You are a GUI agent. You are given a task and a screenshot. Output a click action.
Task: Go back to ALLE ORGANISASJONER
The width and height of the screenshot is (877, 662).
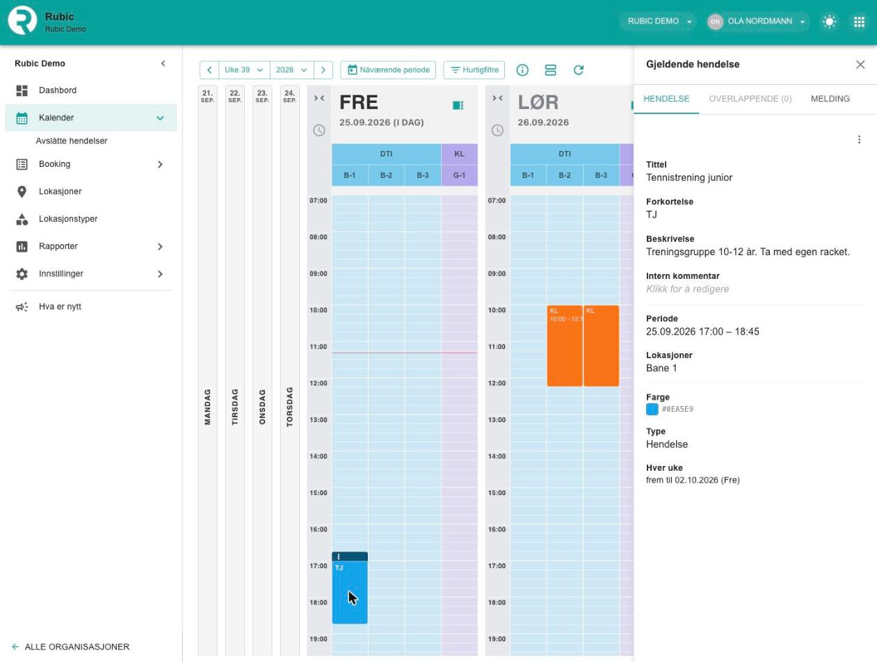(x=70, y=647)
